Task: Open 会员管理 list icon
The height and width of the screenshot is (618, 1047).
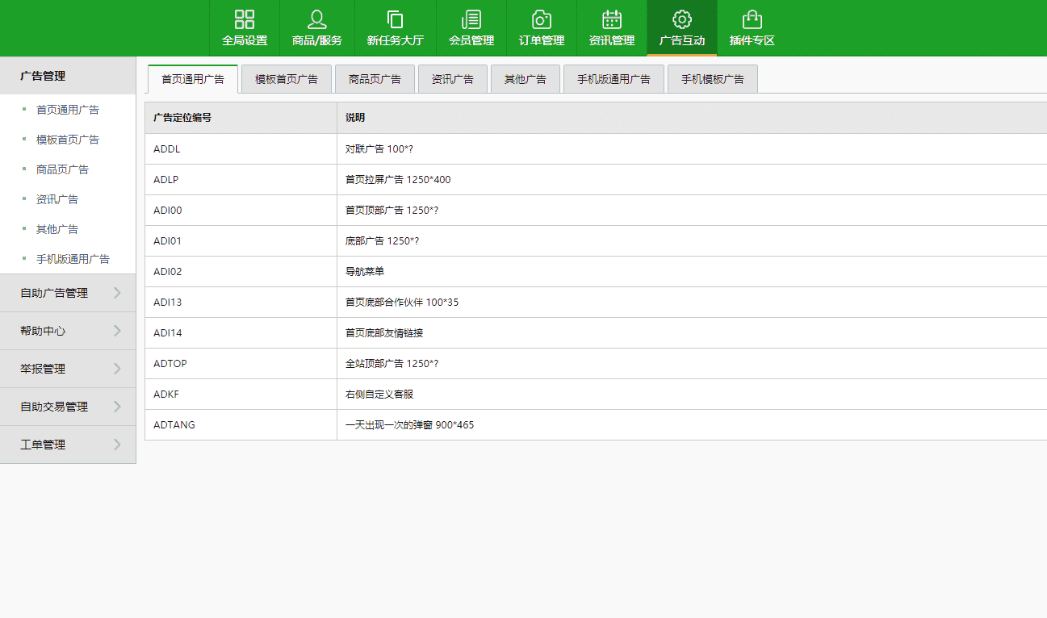Action: coord(471,19)
